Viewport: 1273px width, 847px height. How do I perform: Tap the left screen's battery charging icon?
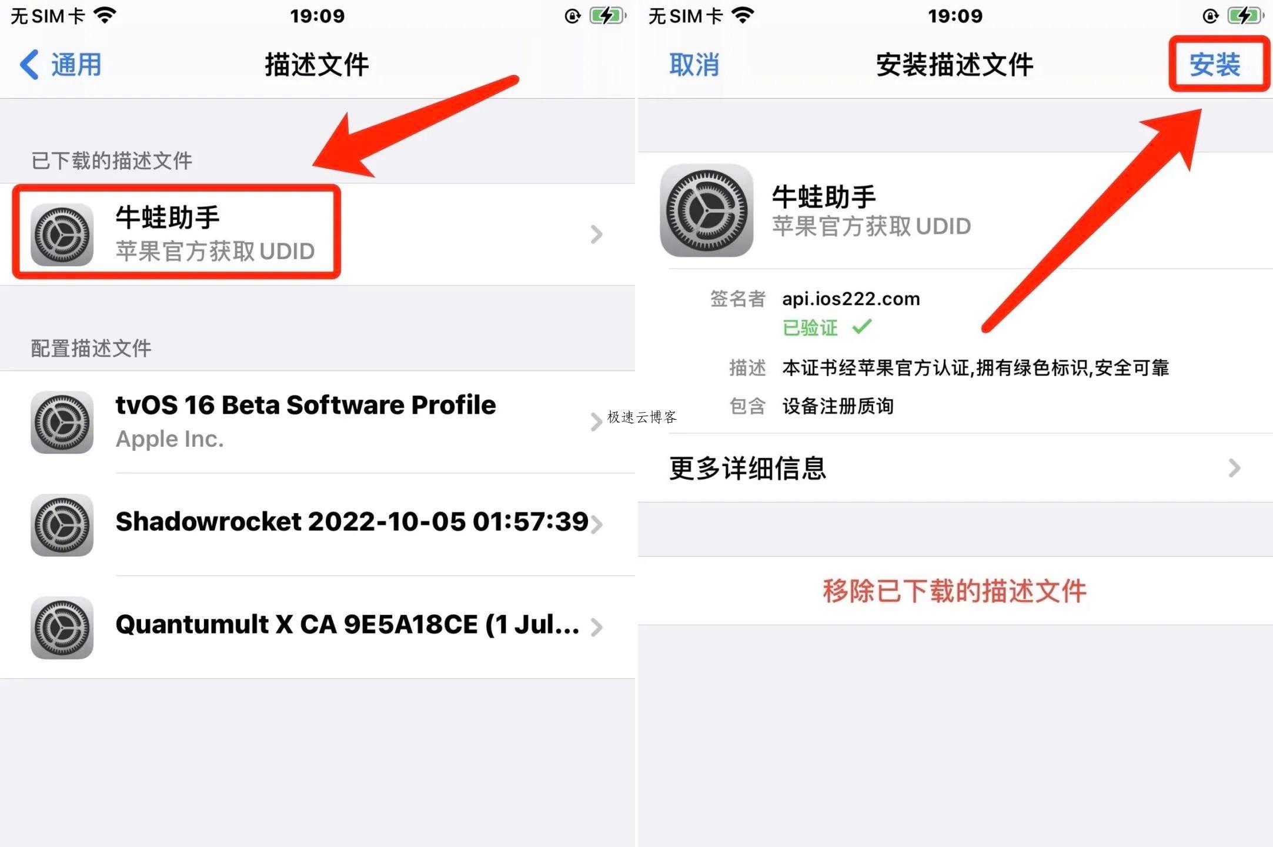click(608, 16)
